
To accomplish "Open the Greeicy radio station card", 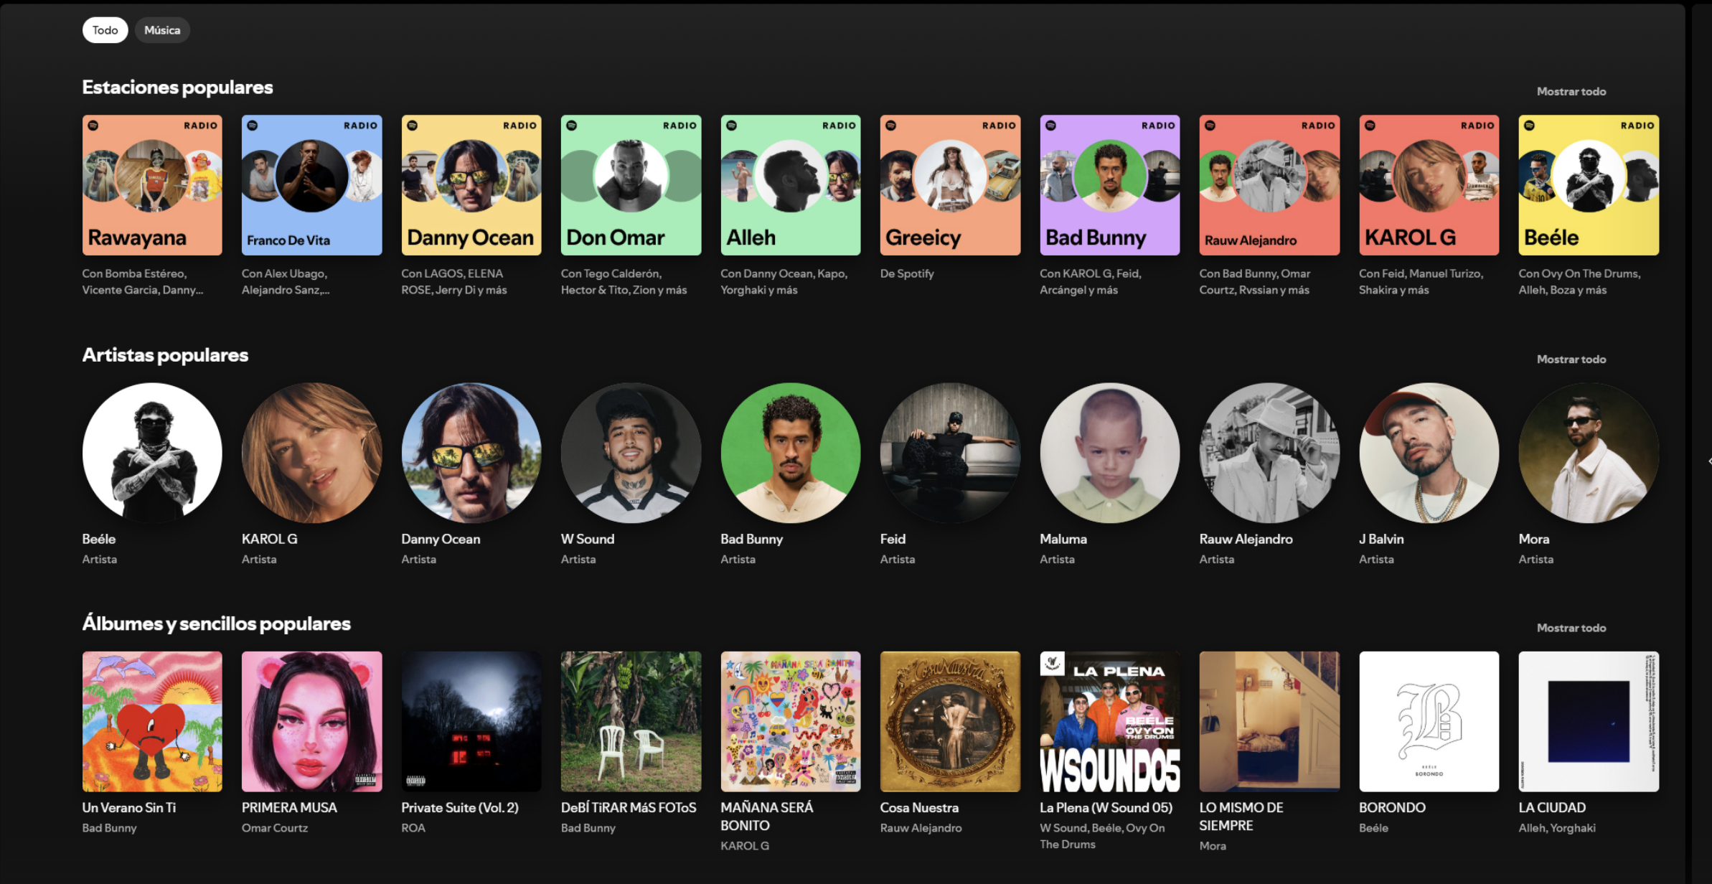I will coord(950,185).
